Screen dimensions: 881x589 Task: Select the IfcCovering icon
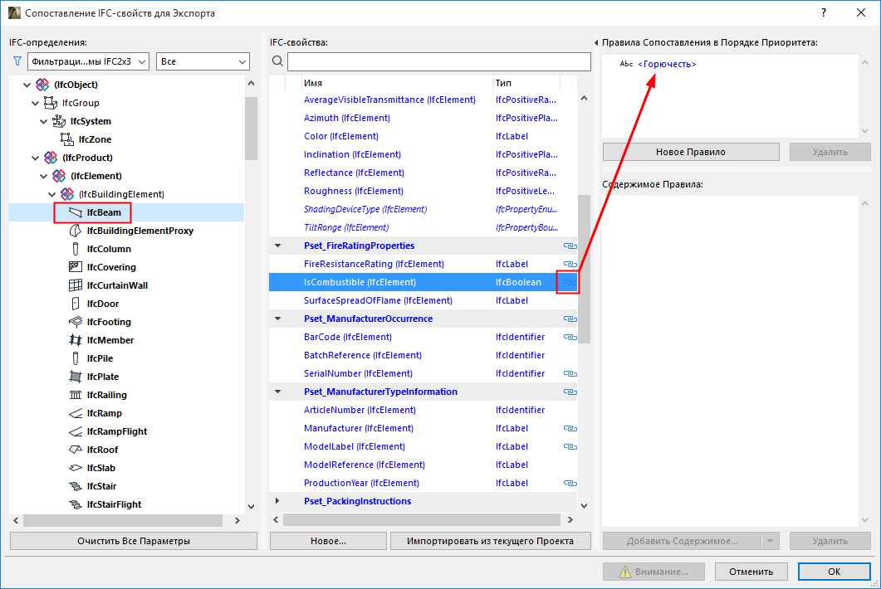coord(76,267)
